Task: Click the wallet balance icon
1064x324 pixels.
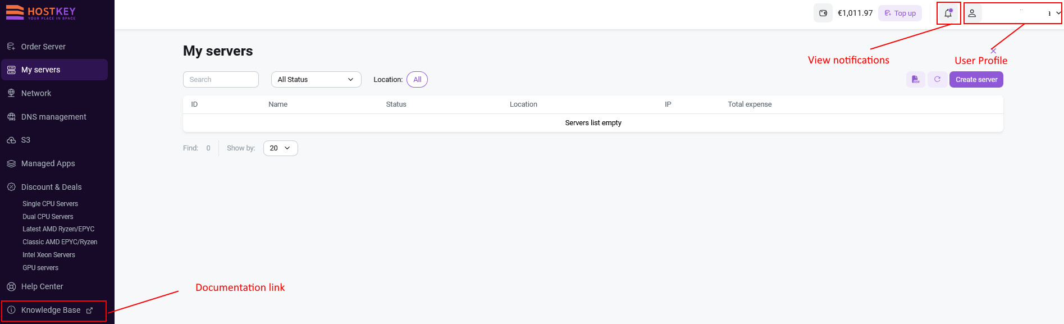Action: [823, 13]
